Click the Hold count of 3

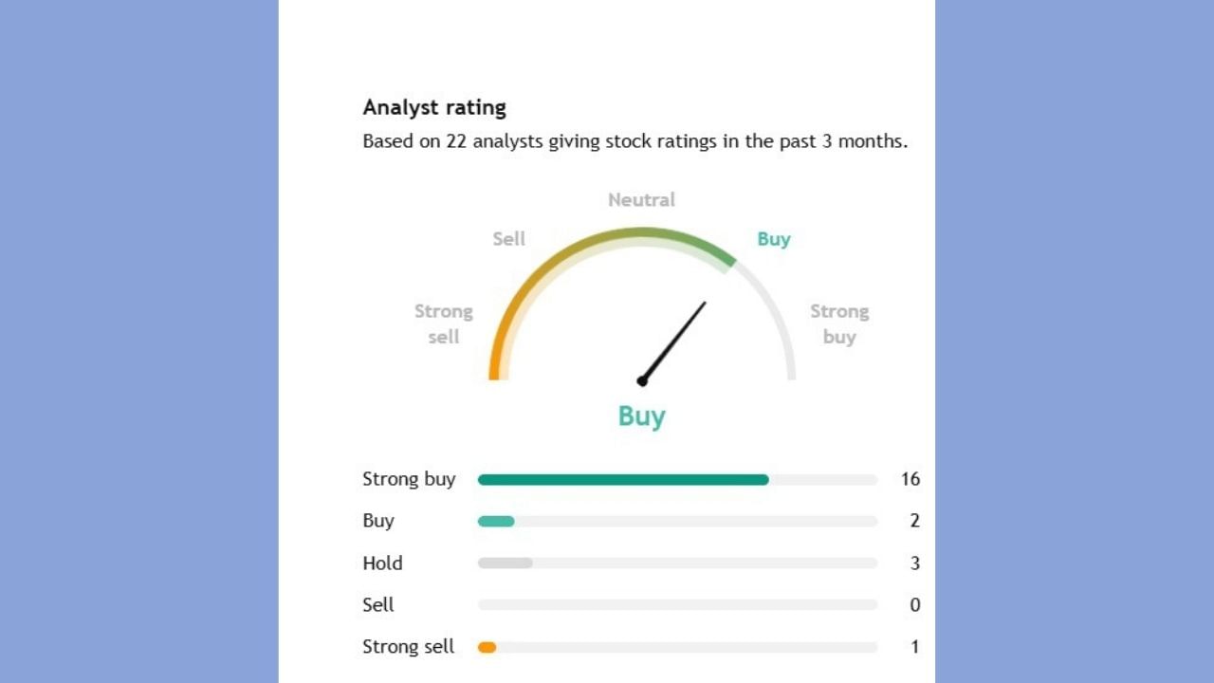914,563
